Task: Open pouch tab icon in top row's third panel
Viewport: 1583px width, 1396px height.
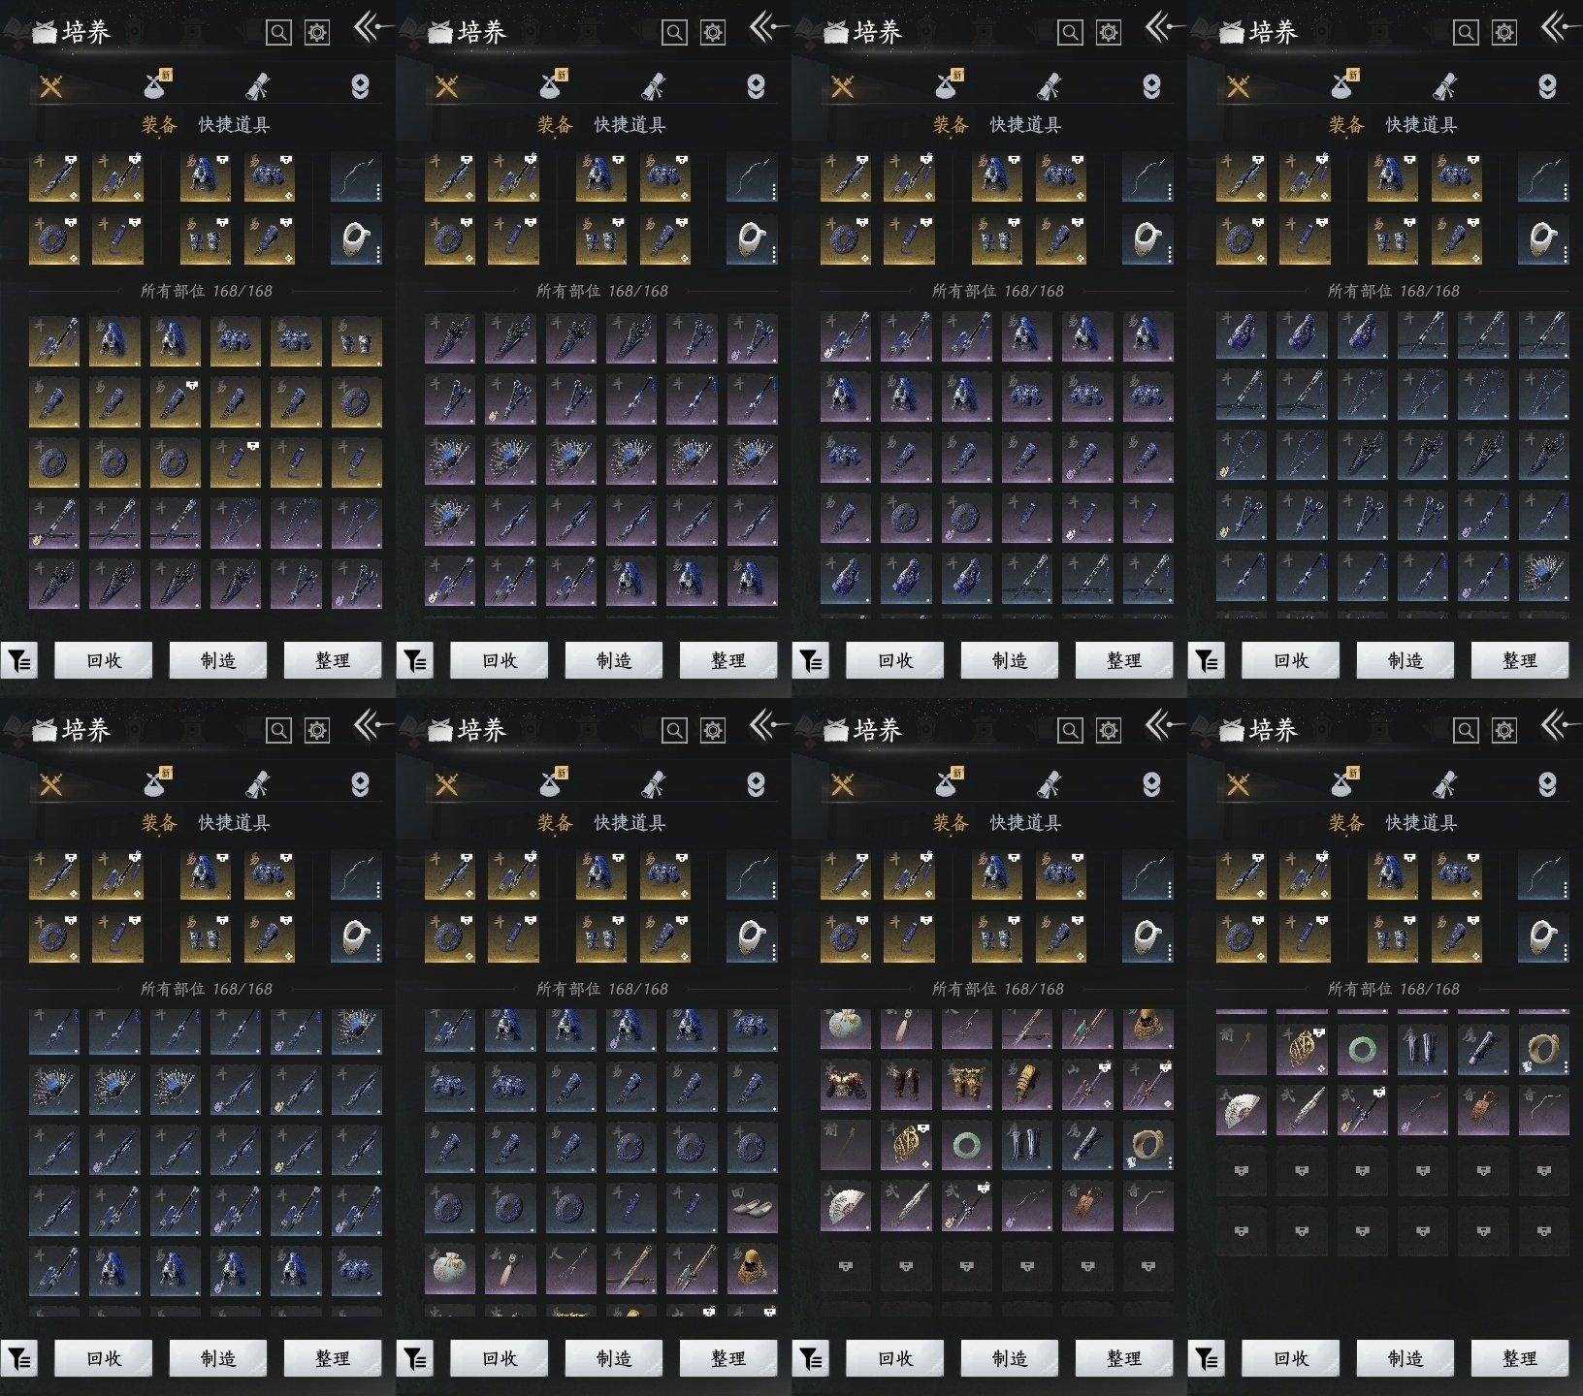Action: (x=948, y=85)
